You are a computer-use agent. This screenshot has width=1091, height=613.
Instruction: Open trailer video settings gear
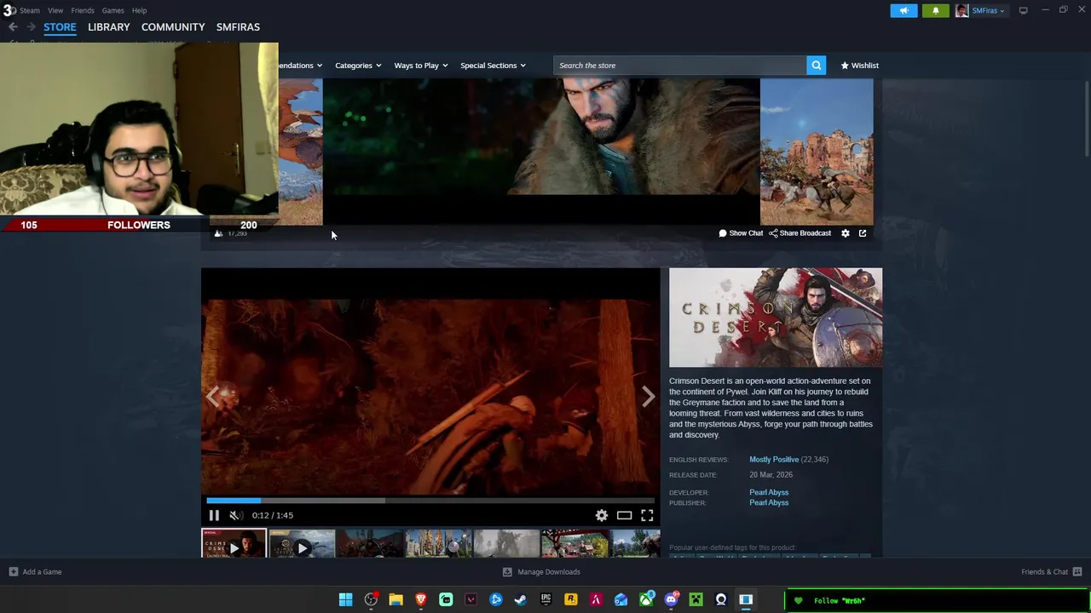602,515
